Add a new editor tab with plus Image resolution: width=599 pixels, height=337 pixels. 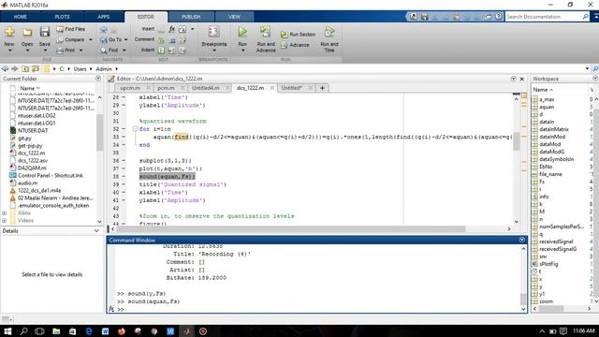[x=322, y=88]
